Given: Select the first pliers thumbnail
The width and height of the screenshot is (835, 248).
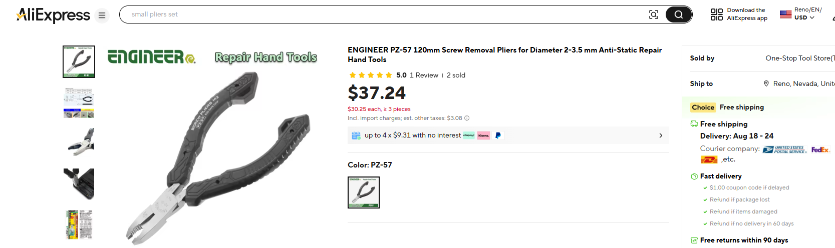Looking at the screenshot, I should click(x=79, y=61).
